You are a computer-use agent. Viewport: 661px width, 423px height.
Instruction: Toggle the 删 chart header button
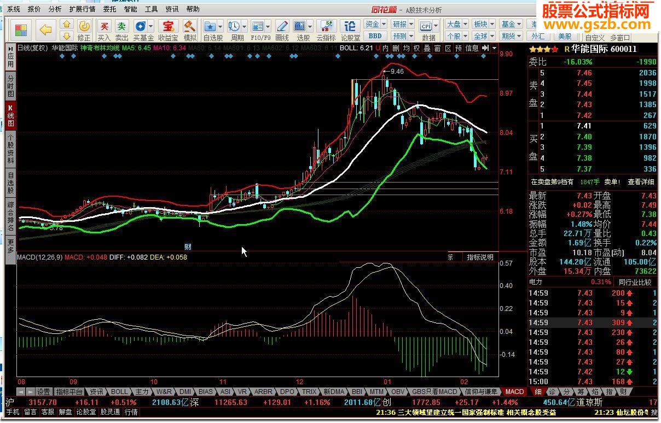pyautogui.click(x=396, y=48)
